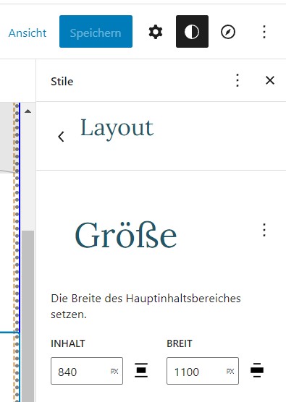Click the Speichern button

pos(96,32)
